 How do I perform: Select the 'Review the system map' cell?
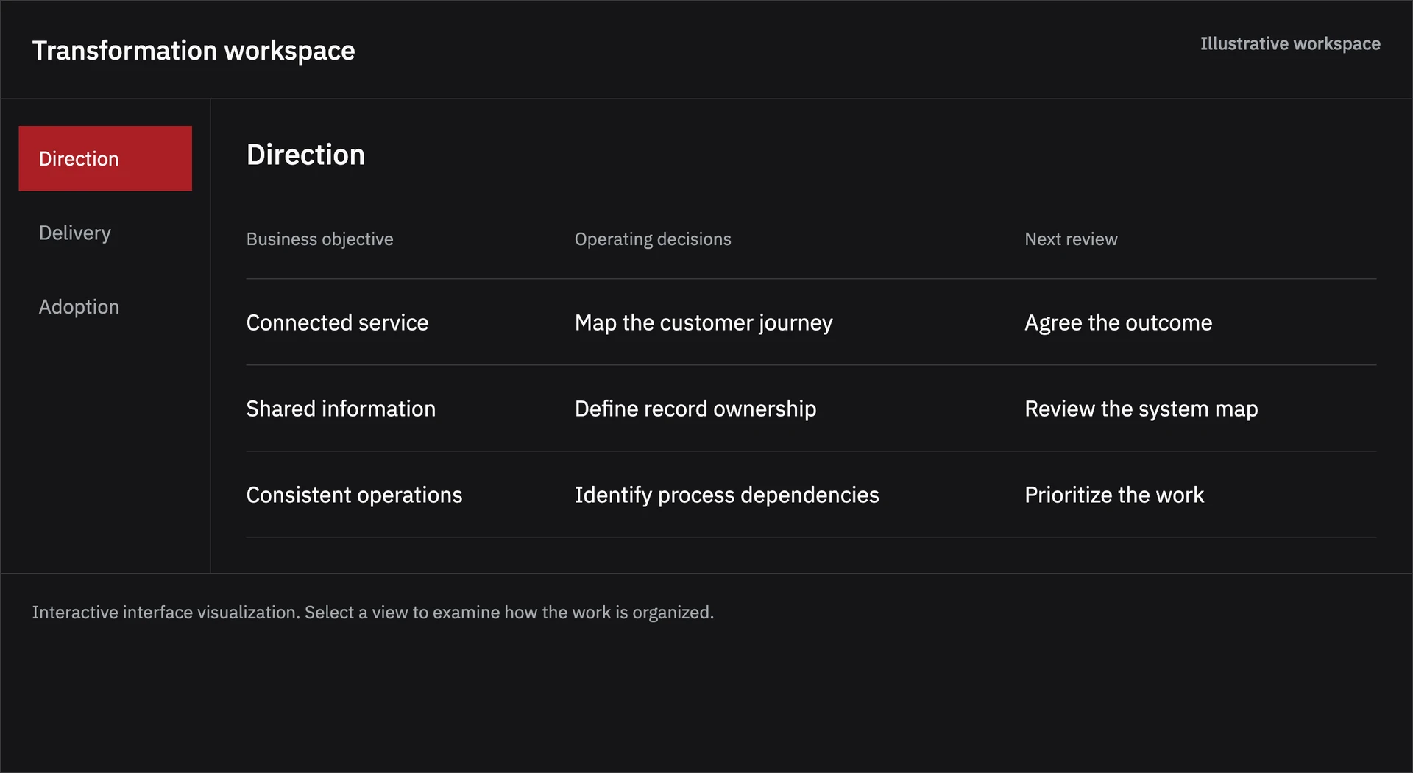pos(1141,409)
